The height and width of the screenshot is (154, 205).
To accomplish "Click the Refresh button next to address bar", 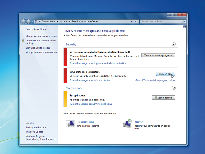I will (136, 22).
